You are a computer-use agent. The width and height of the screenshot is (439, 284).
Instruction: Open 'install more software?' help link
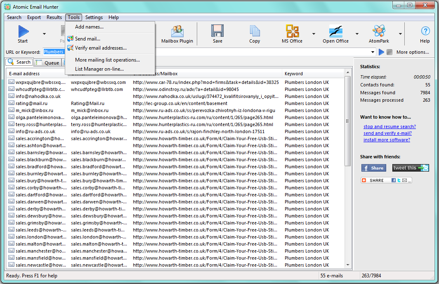pos(387,140)
